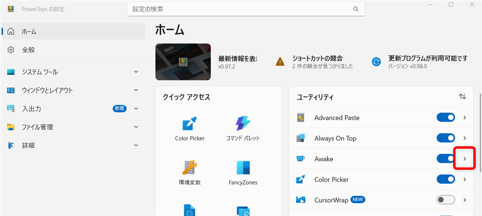482x216 pixels.
Task: Click the Awake coffee cup icon
Action: pyautogui.click(x=300, y=159)
